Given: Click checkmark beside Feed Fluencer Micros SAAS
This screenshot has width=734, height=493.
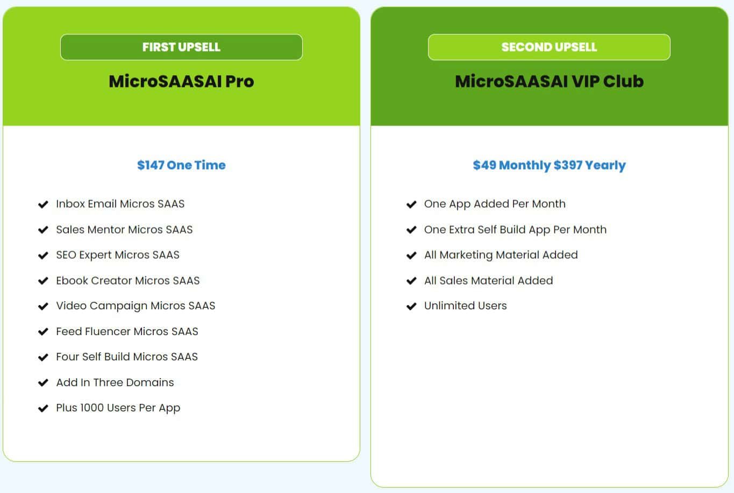Looking at the screenshot, I should [x=43, y=332].
